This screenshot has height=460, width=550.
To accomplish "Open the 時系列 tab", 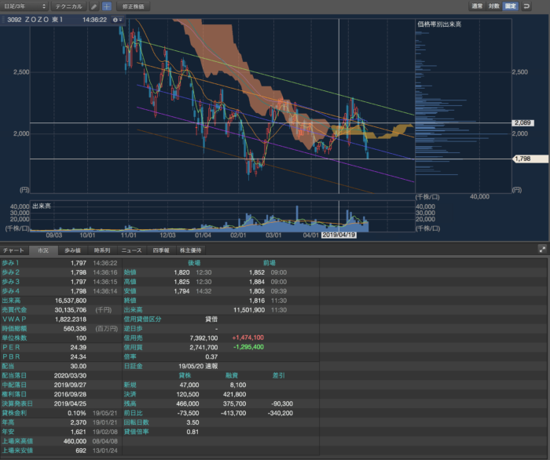I will click(102, 250).
